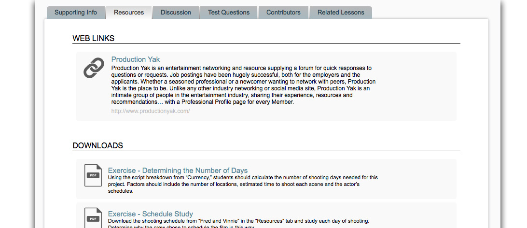Go to the Test Questions tab
The height and width of the screenshot is (228, 527).
229,13
